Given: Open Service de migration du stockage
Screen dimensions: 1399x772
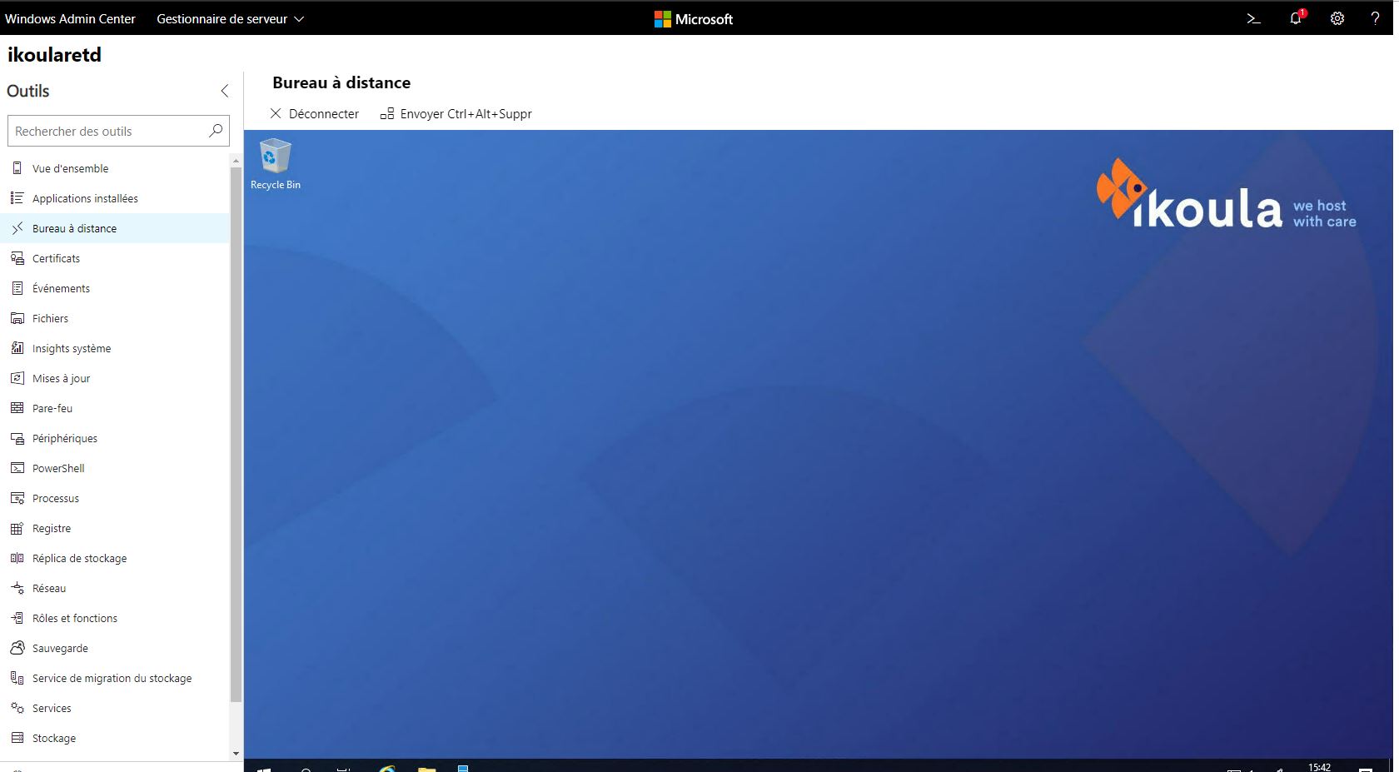Looking at the screenshot, I should pos(115,678).
